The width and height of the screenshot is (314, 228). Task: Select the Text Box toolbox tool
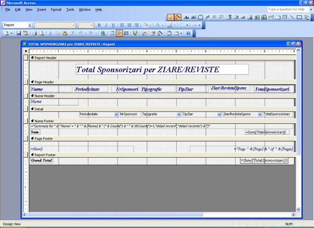(194, 17)
